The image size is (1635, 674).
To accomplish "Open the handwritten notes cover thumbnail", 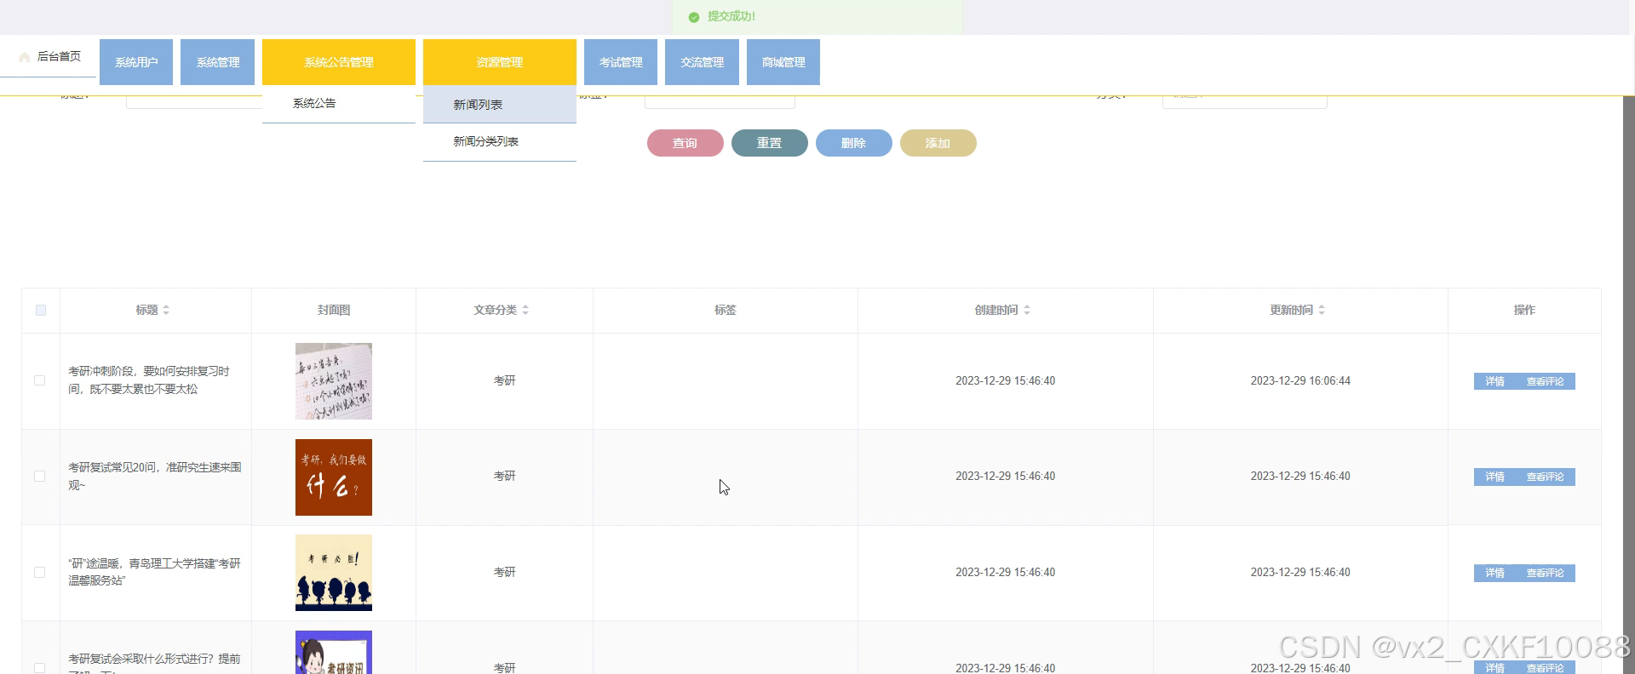I will 334,381.
